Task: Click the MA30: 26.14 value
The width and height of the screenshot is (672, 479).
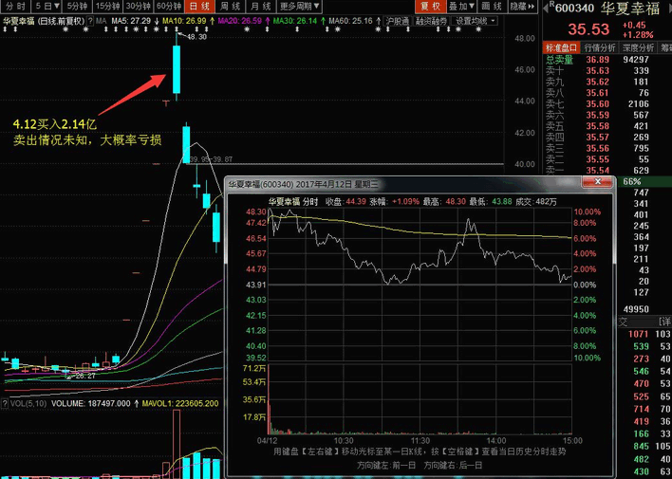Action: tap(295, 21)
